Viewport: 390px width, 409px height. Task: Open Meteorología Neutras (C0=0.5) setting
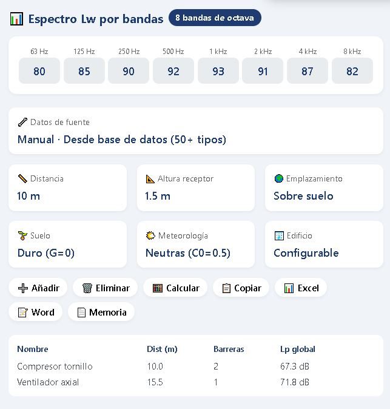(x=195, y=245)
